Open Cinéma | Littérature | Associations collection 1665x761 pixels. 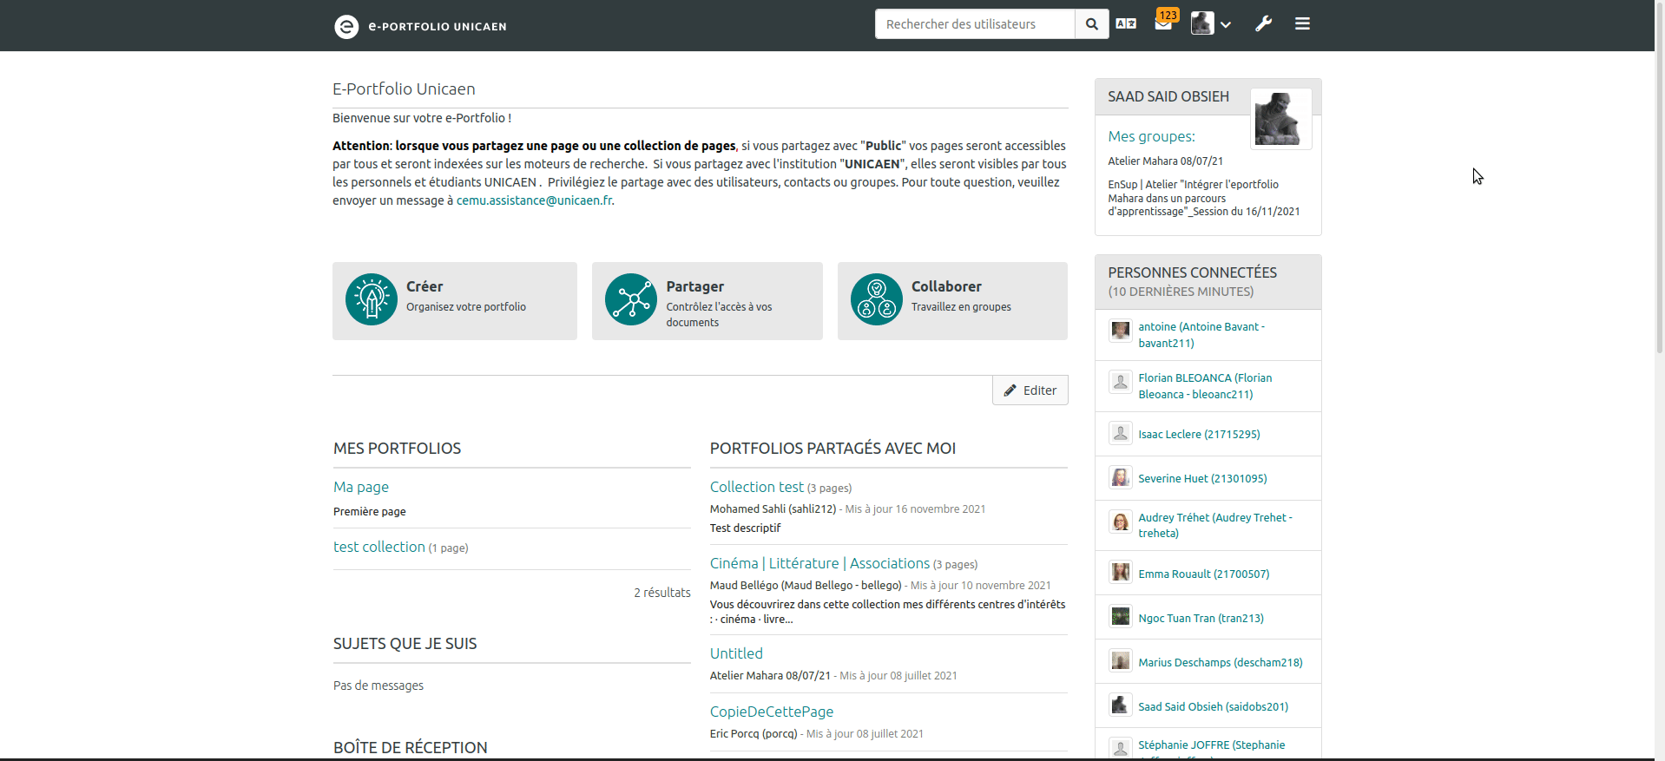(819, 563)
